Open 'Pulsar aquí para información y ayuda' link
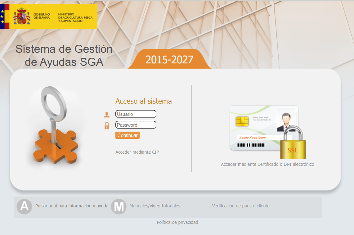354x235 pixels. 73,206
